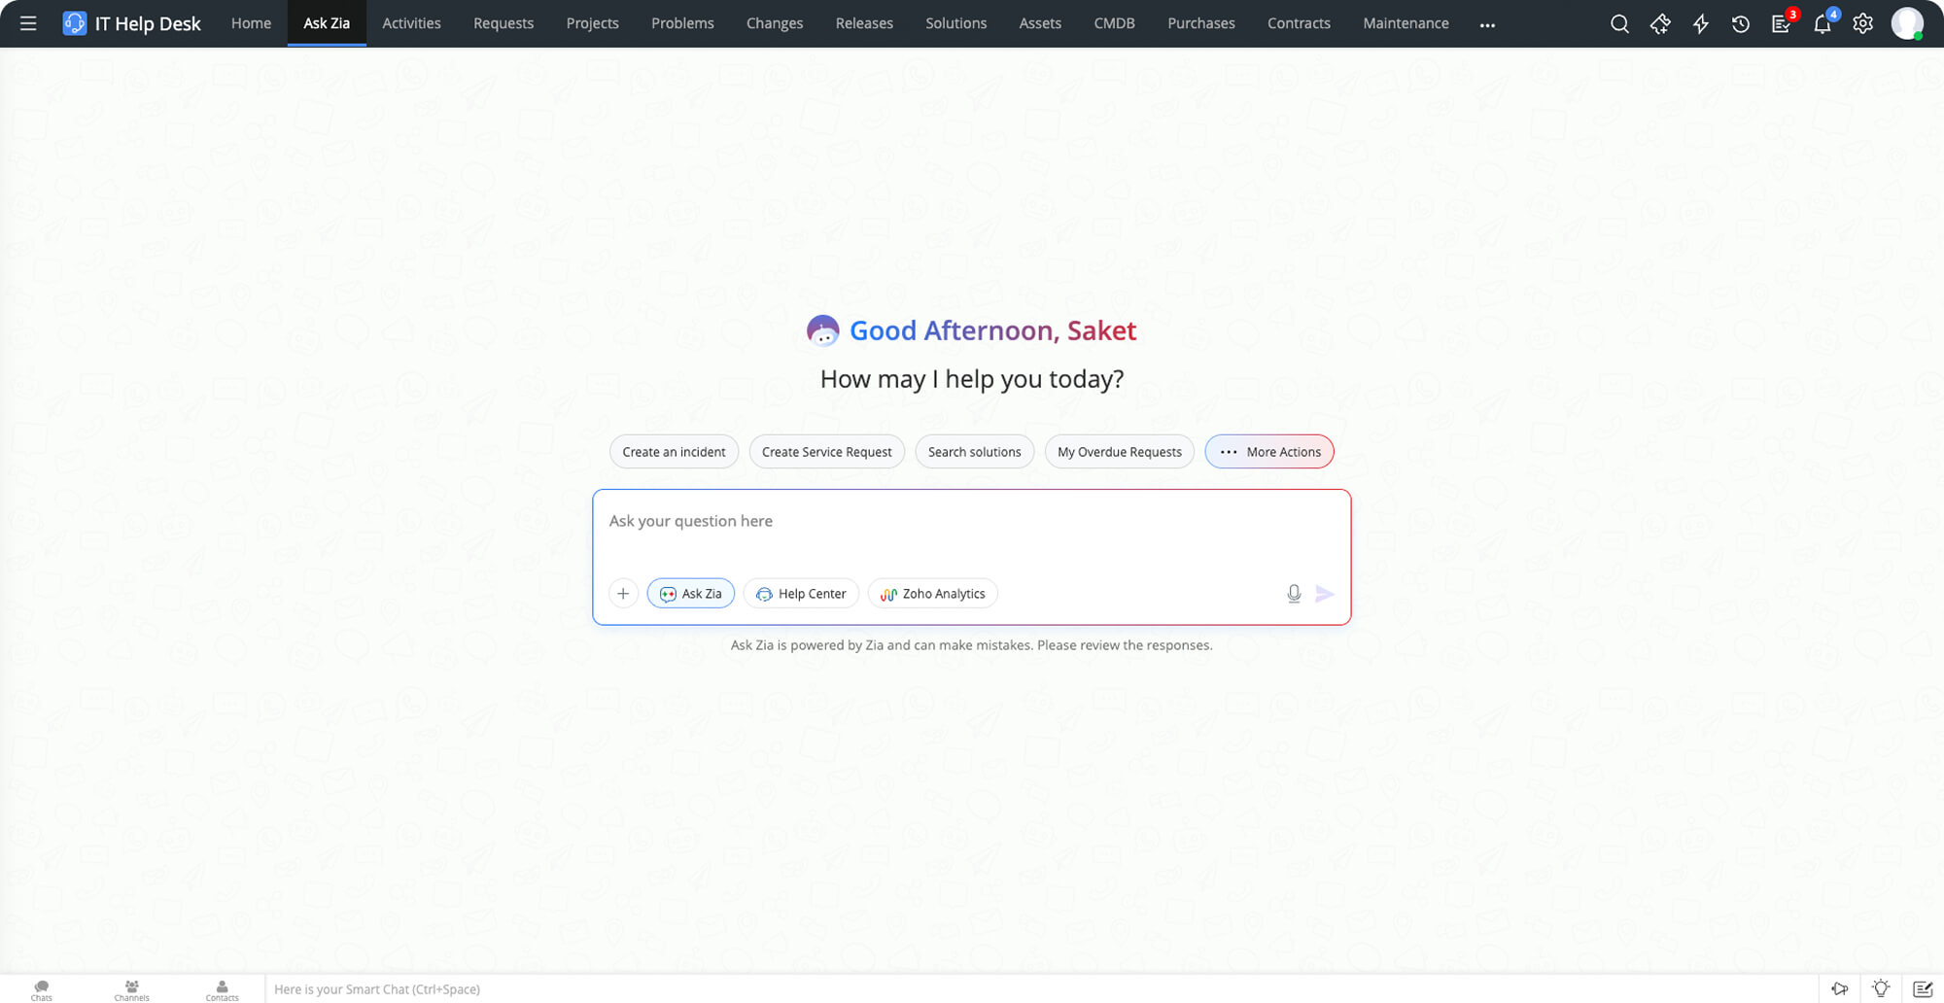
Task: Go to the Solutions tab
Action: point(955,23)
